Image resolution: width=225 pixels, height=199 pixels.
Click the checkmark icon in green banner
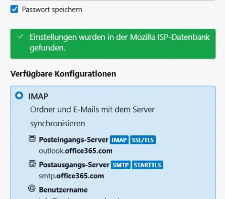(x=20, y=36)
